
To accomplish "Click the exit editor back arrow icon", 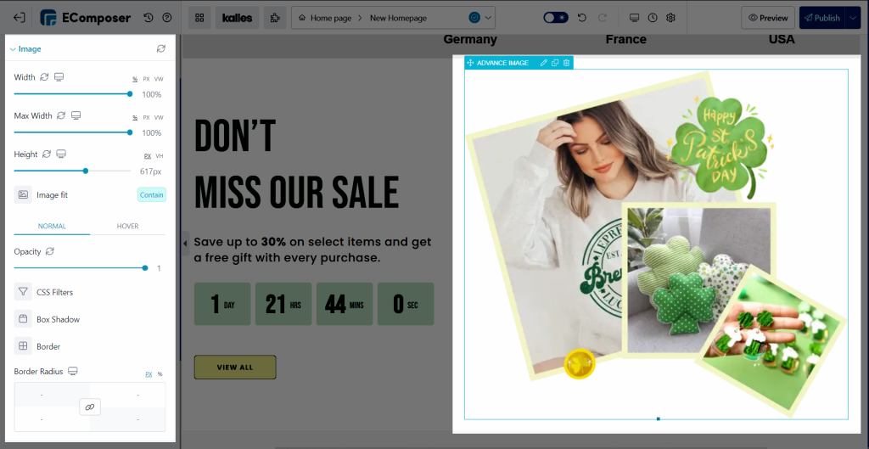I will (19, 18).
